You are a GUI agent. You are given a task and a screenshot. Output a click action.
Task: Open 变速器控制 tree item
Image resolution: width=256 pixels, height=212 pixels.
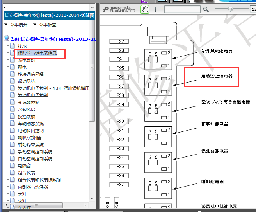coord(28,102)
